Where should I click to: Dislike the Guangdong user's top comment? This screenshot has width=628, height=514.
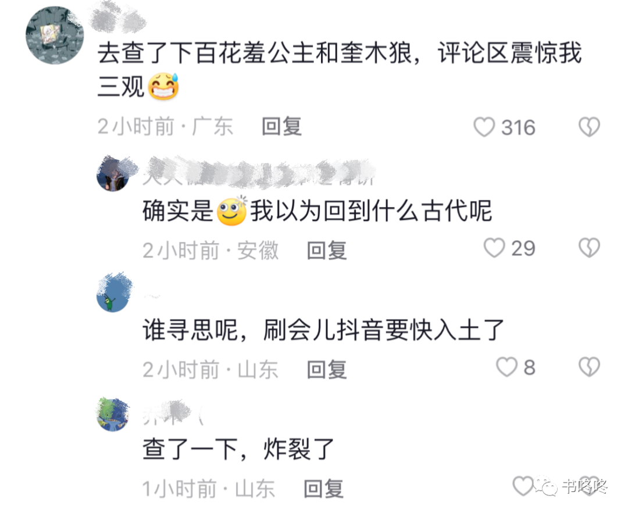click(589, 127)
